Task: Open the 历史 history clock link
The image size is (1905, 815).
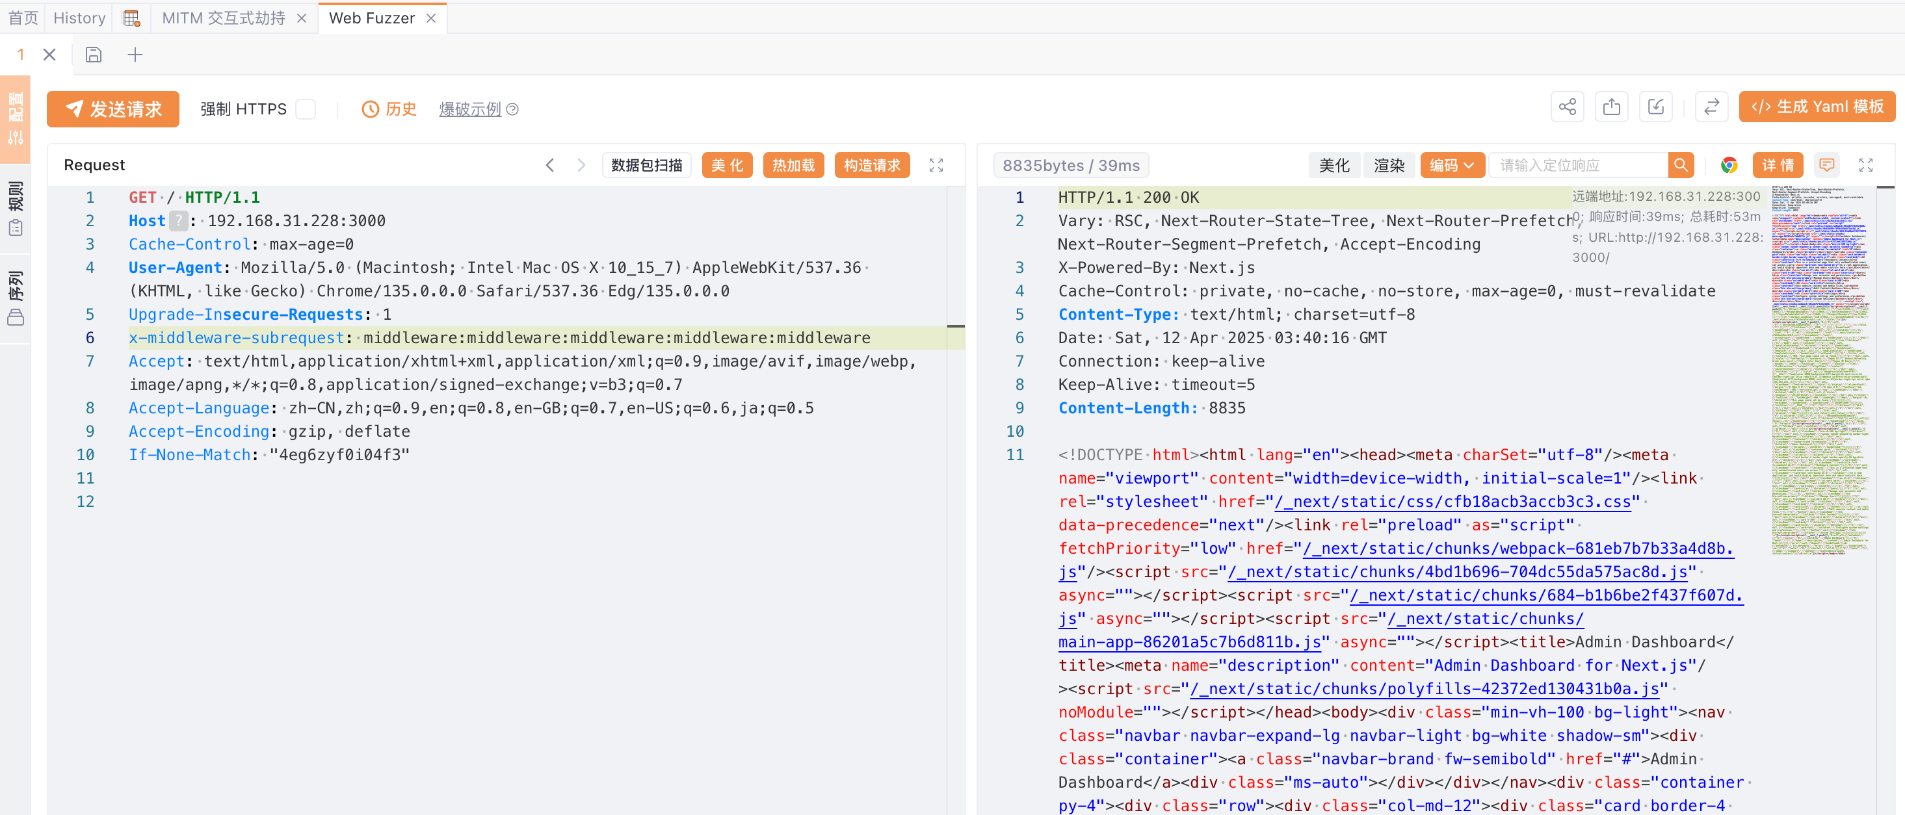Action: click(x=389, y=109)
